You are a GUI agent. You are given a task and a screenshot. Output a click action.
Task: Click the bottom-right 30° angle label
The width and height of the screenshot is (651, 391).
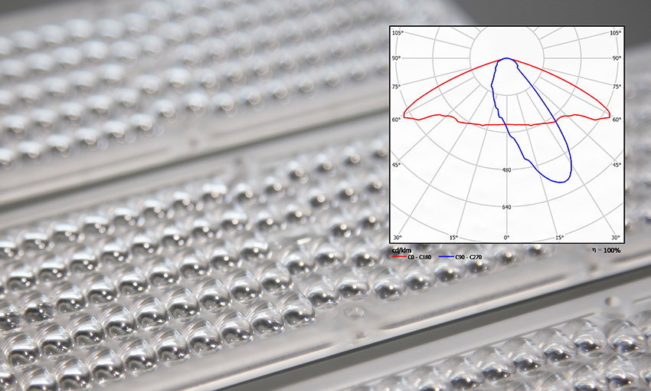[616, 237]
